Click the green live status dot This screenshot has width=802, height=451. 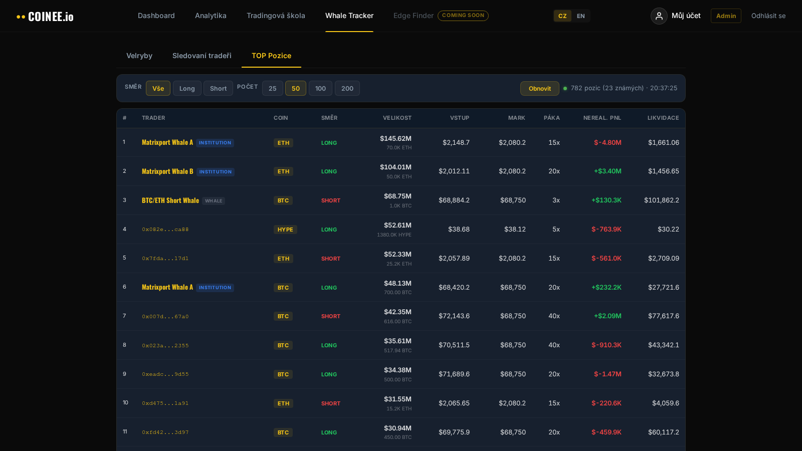pyautogui.click(x=565, y=88)
